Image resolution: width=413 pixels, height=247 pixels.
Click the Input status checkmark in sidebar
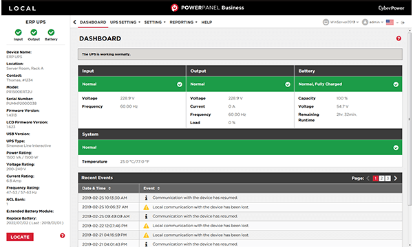pos(18,32)
